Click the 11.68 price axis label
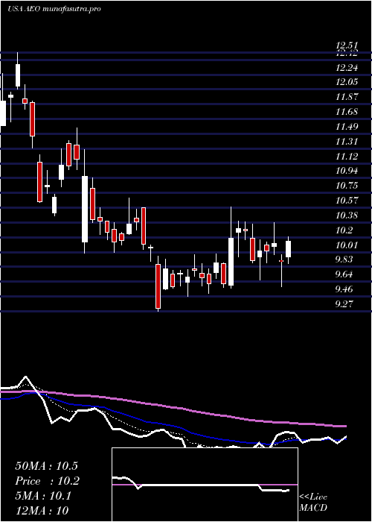Image resolution: width=372 pixels, height=522 pixels. (x=347, y=112)
